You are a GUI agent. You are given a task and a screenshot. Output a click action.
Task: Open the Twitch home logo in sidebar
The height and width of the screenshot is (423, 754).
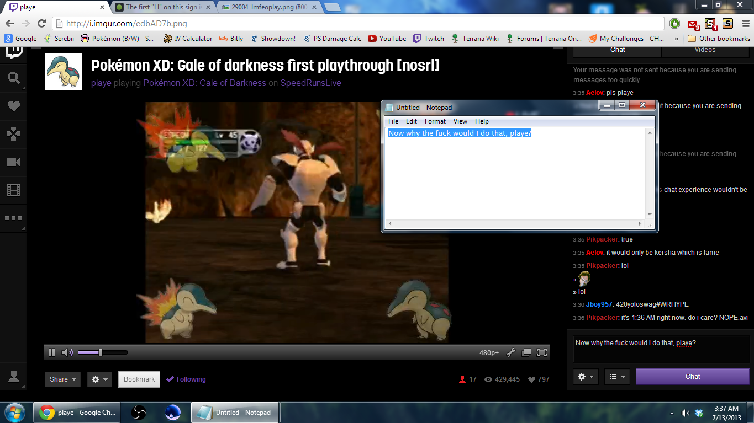click(13, 51)
